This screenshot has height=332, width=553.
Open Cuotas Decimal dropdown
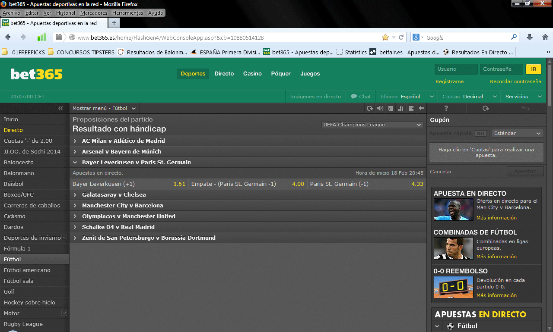tap(469, 97)
